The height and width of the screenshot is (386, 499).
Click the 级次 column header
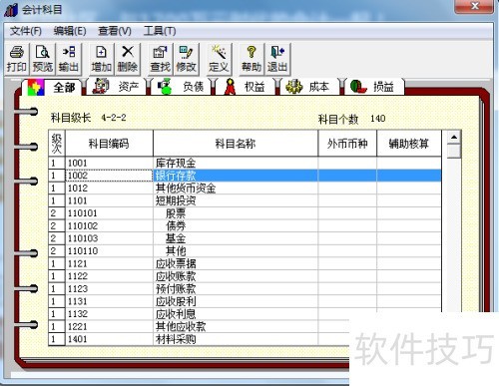pos(57,144)
